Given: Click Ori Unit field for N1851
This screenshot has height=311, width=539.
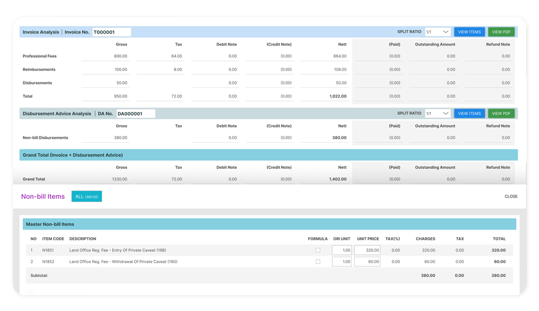Looking at the screenshot, I should coord(342,250).
